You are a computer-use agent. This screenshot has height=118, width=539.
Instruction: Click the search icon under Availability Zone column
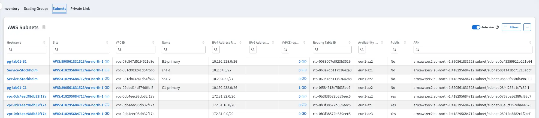[x=362, y=50]
